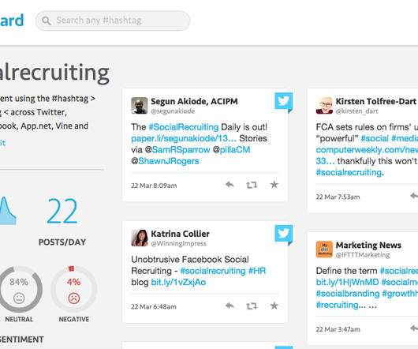The height and width of the screenshot is (349, 418).
Task: Reply to Katrina Collier's tweet
Action: [230, 306]
